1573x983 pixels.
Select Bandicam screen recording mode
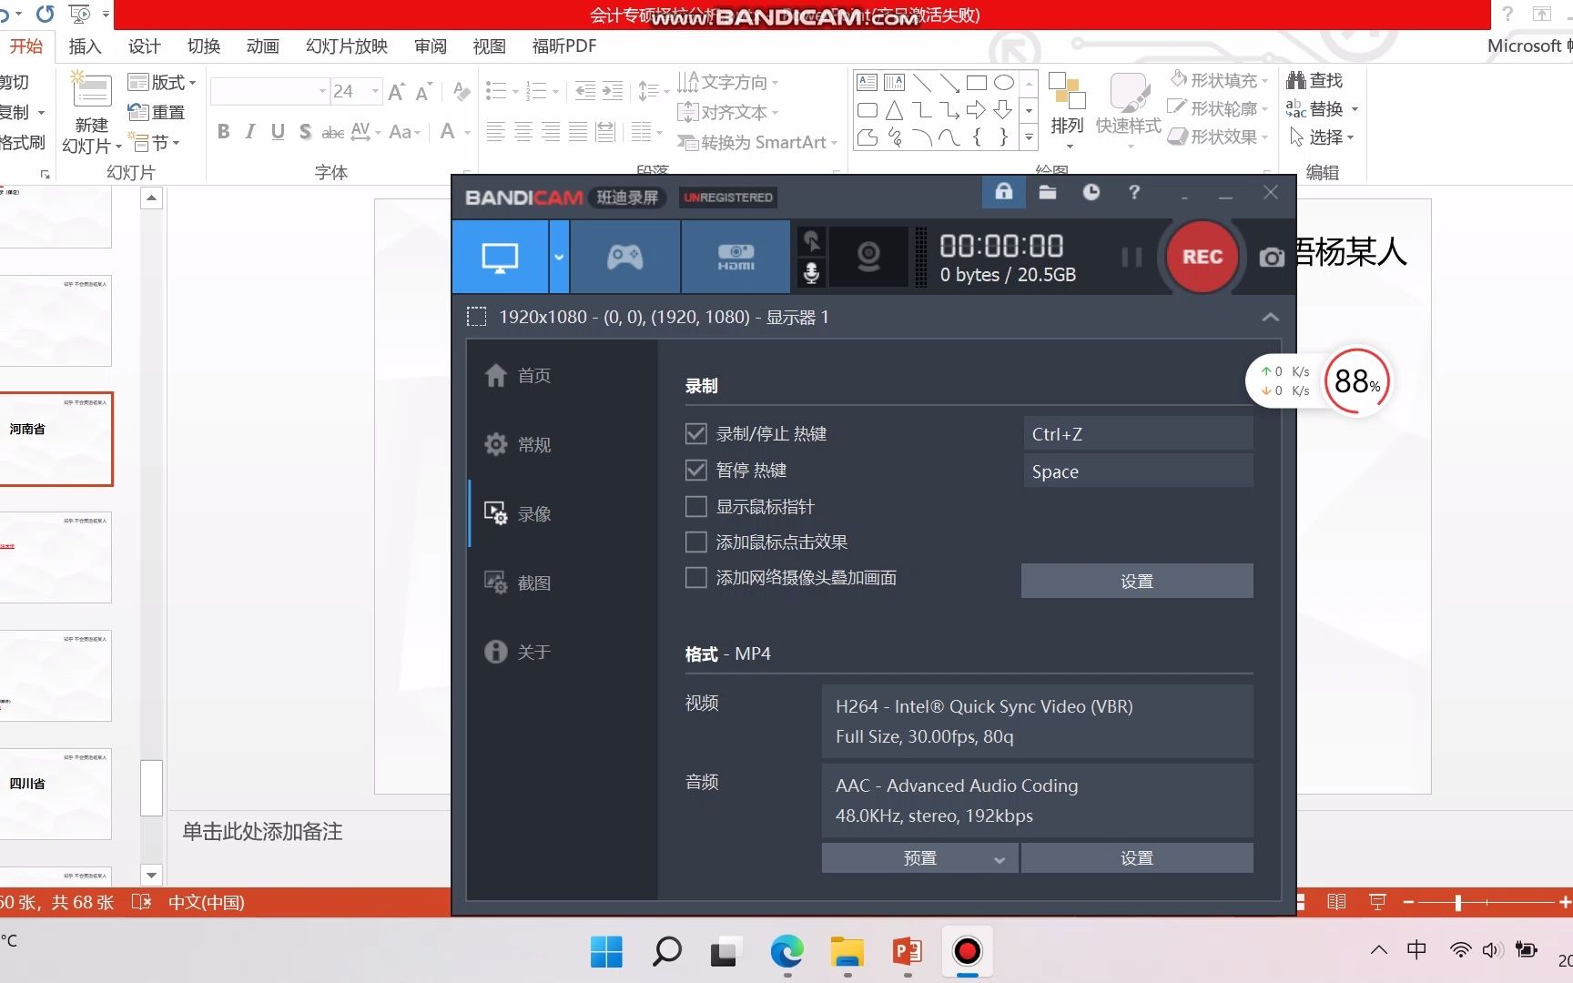click(x=500, y=257)
